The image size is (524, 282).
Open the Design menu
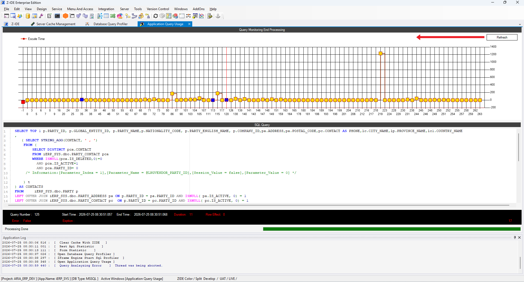42,9
